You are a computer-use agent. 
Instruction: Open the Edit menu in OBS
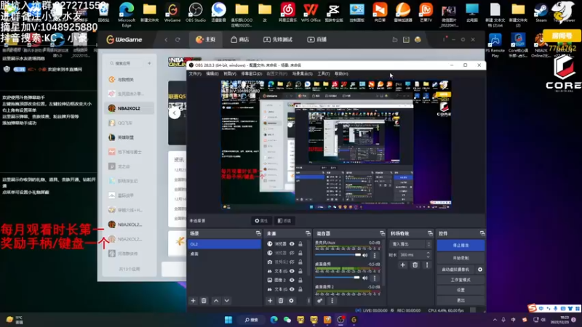click(x=212, y=74)
